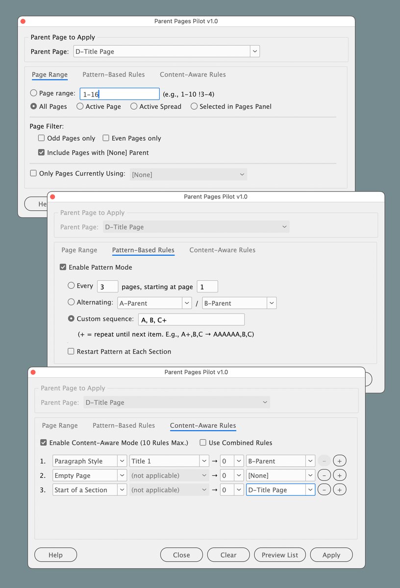400x588 pixels.
Task: Add a rule after rule 2 with plus button
Action: (x=340, y=475)
